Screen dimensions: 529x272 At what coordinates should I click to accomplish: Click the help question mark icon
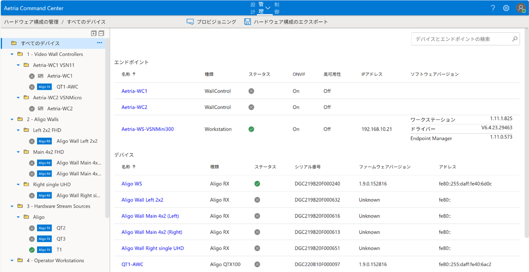492,8
